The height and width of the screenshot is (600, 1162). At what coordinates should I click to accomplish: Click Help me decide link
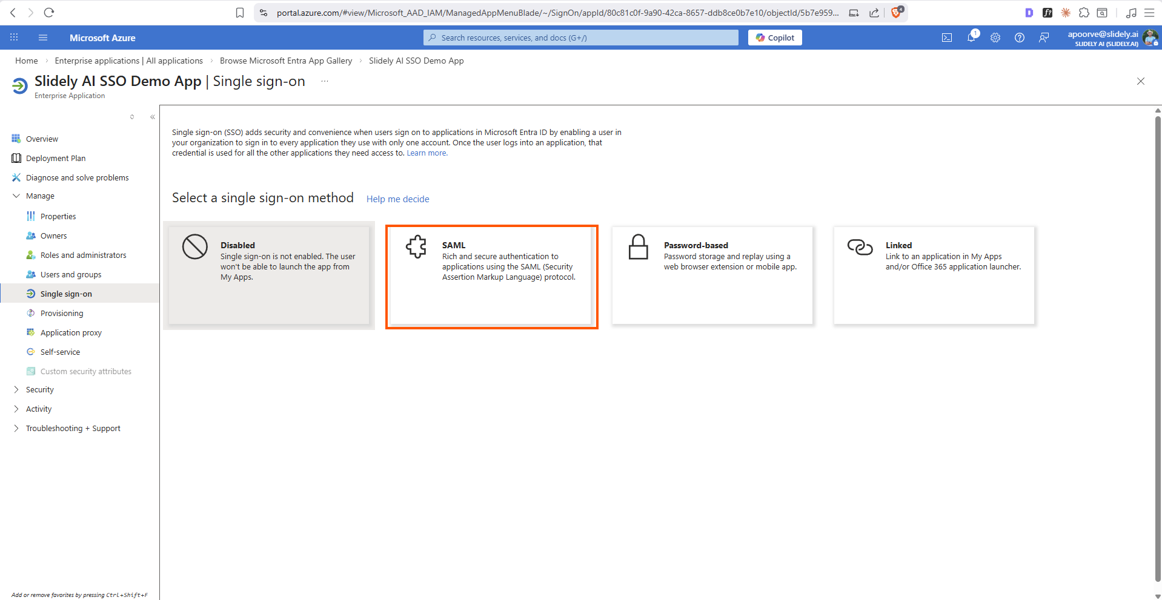pyautogui.click(x=397, y=199)
